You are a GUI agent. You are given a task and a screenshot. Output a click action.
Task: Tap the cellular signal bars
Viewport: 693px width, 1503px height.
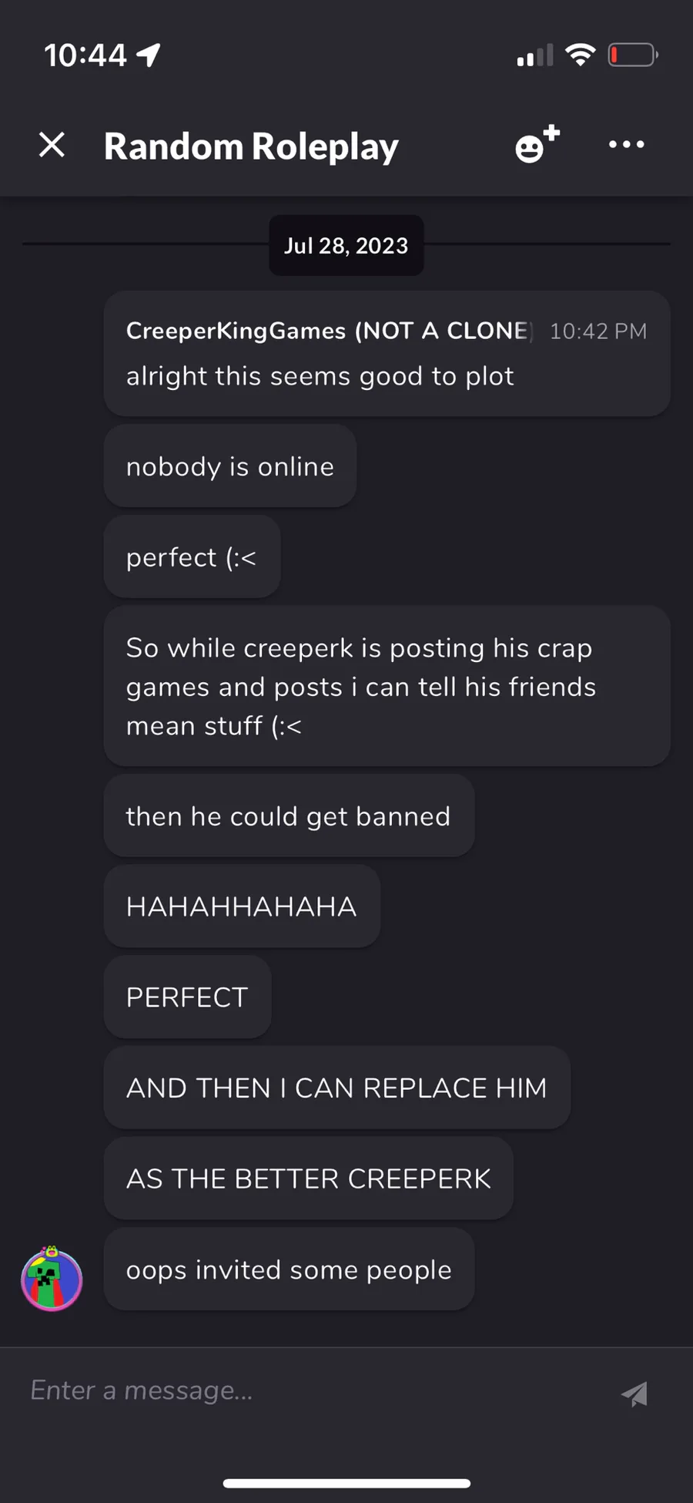click(535, 55)
